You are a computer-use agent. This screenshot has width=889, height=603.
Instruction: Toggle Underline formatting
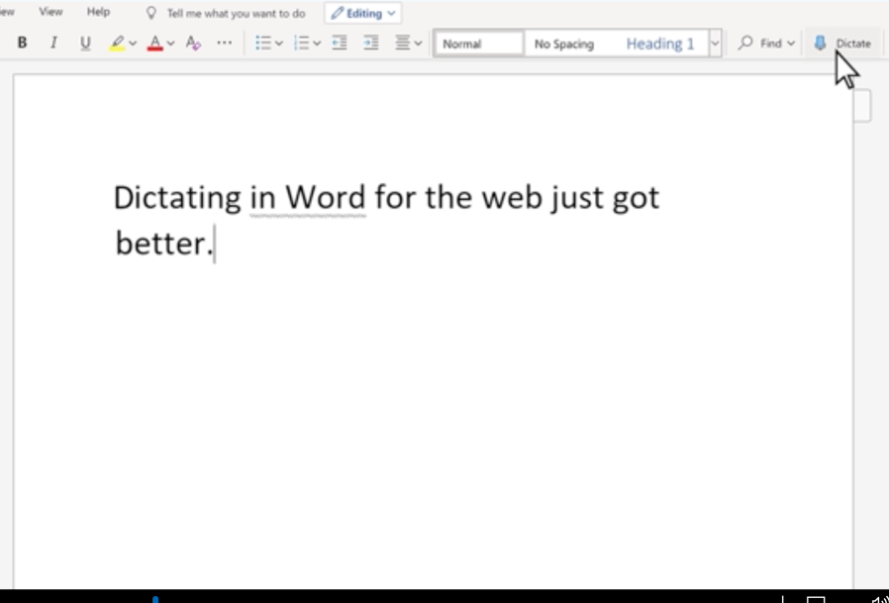(x=85, y=44)
